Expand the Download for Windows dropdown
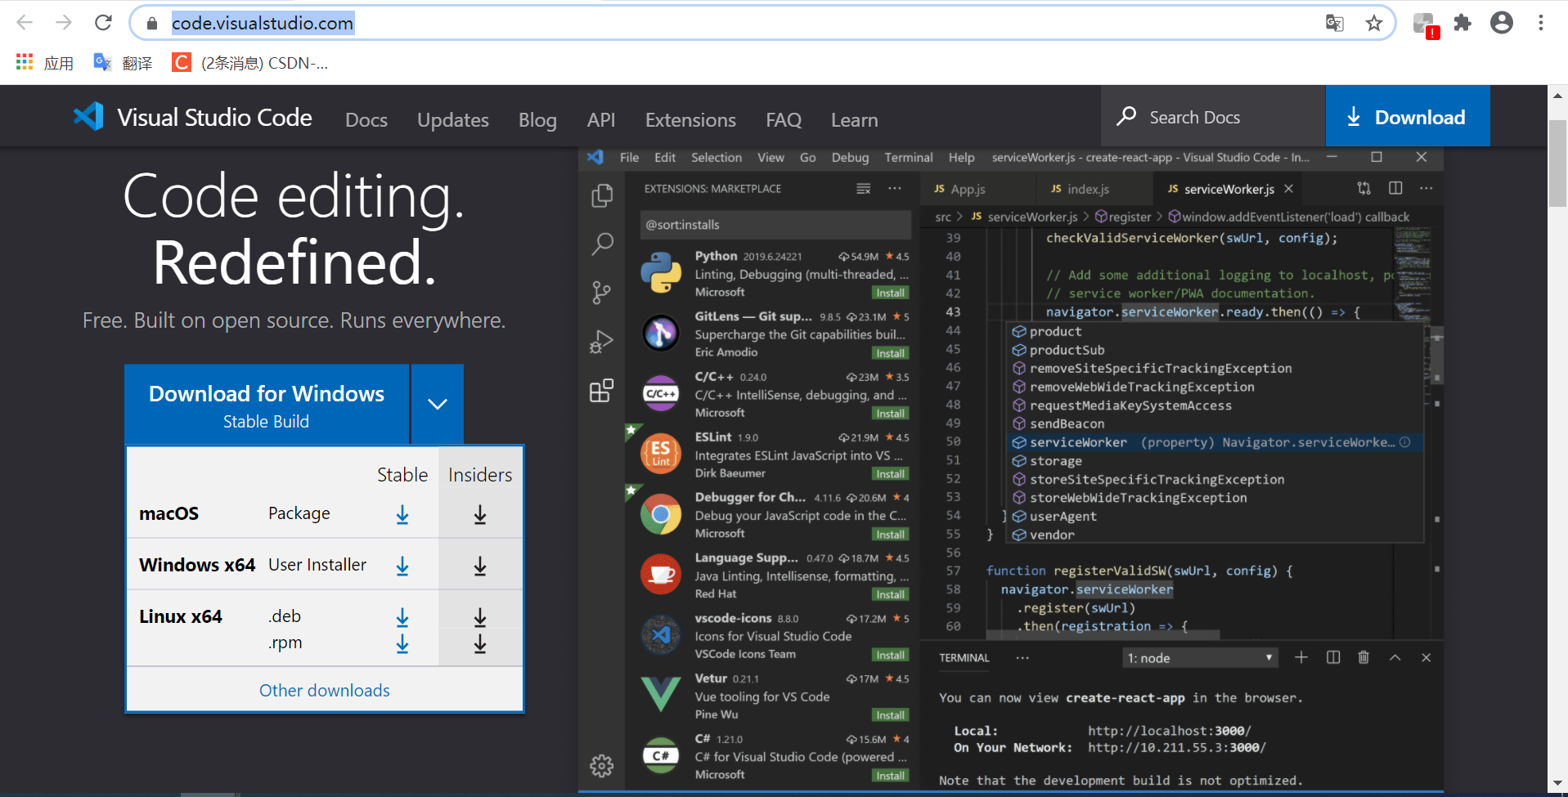The width and height of the screenshot is (1568, 797). [437, 404]
